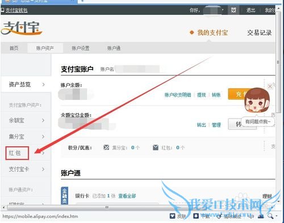Expand 资产总览 sidebar chevron
Image resolution: width=284 pixels, height=223 pixels.
tap(43, 85)
